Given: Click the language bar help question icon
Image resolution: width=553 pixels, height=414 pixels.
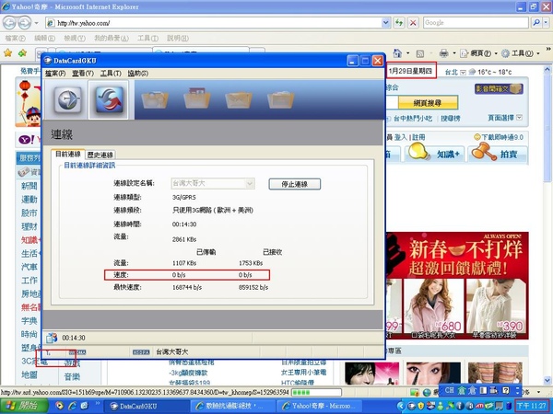Looking at the screenshot, I should pos(506,390).
